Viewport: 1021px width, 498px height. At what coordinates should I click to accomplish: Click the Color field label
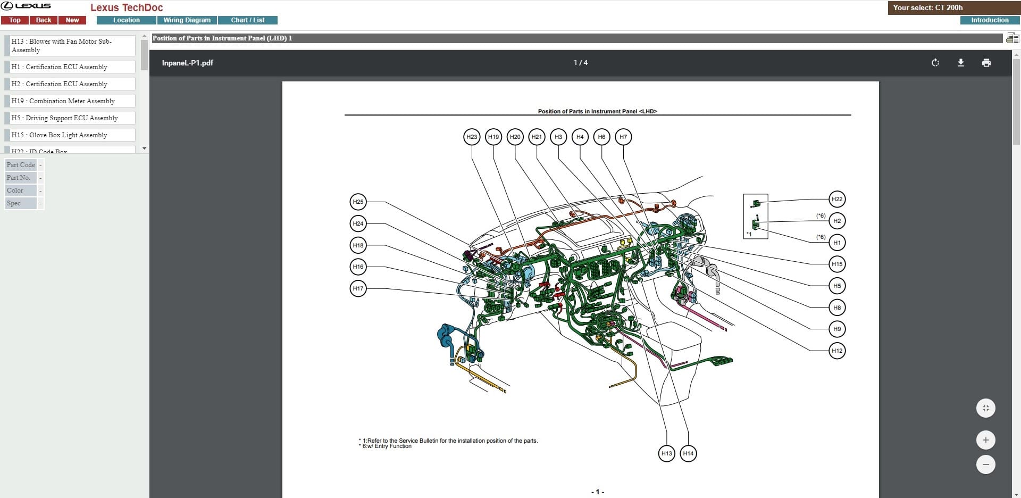pos(21,190)
